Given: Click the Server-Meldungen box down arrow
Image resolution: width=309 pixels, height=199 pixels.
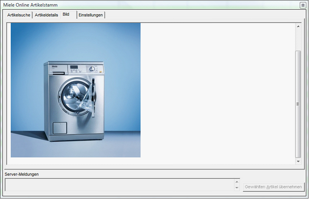Looking at the screenshot, I should [237, 188].
